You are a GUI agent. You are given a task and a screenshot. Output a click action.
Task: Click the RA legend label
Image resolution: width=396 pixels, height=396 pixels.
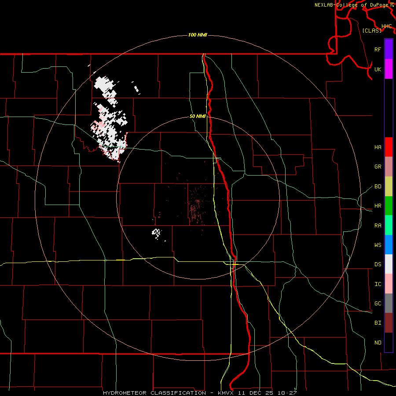(x=378, y=226)
